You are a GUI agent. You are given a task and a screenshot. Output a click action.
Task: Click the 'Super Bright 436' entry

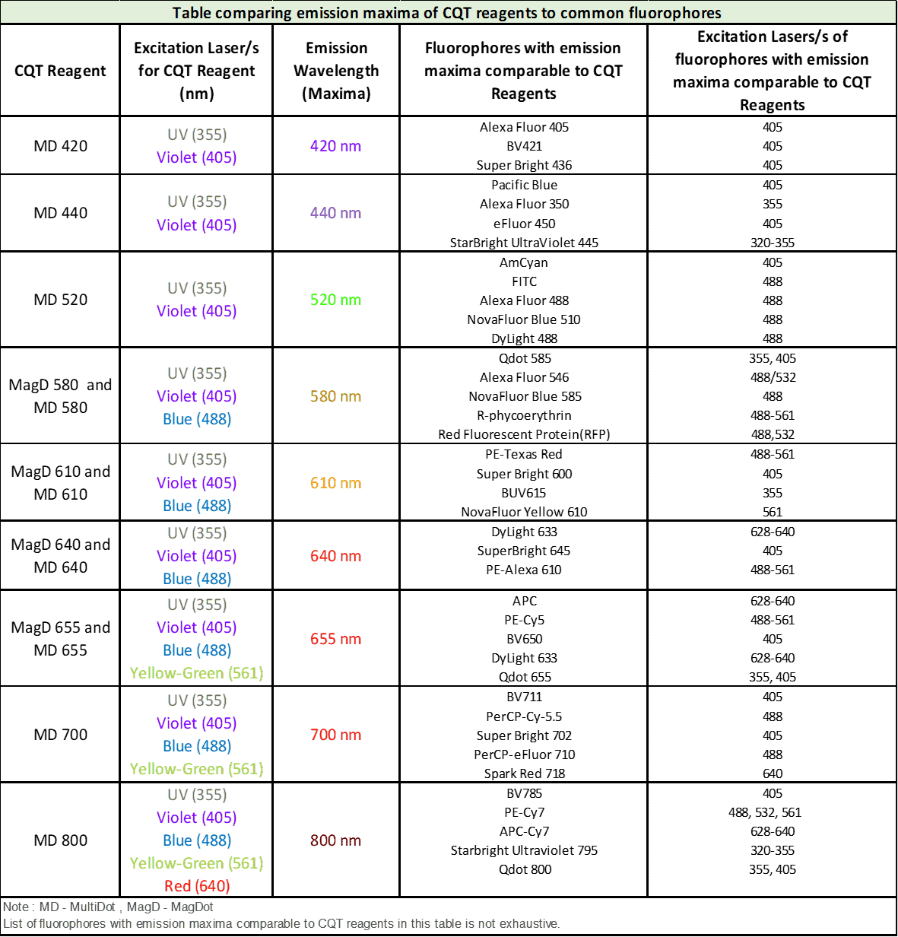(x=524, y=165)
